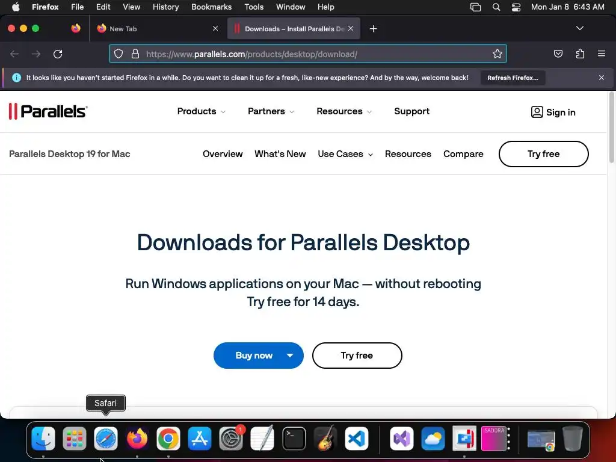
Task: Open App Store from the Dock
Action: (x=200, y=439)
